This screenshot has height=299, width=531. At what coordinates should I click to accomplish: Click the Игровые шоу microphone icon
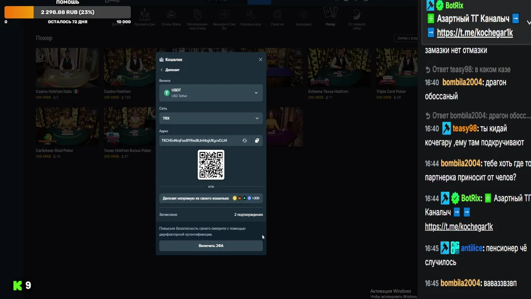[251, 15]
